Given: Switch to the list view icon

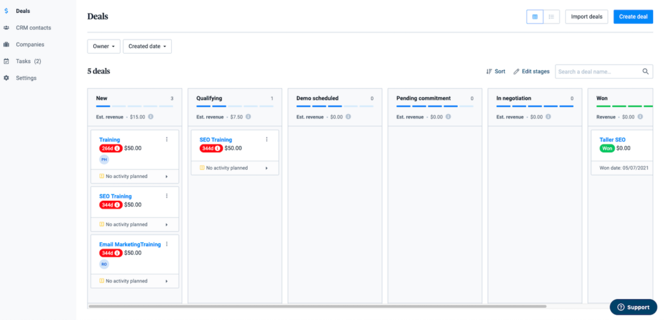Looking at the screenshot, I should tap(551, 17).
